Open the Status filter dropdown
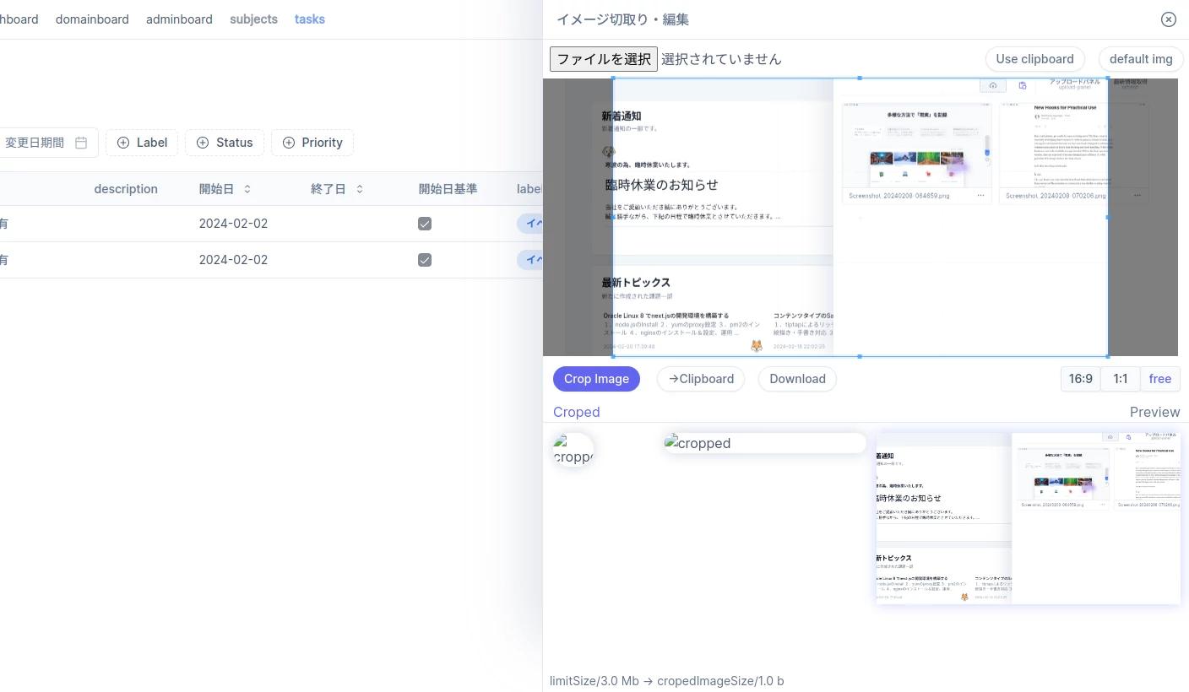This screenshot has width=1189, height=692. [225, 143]
